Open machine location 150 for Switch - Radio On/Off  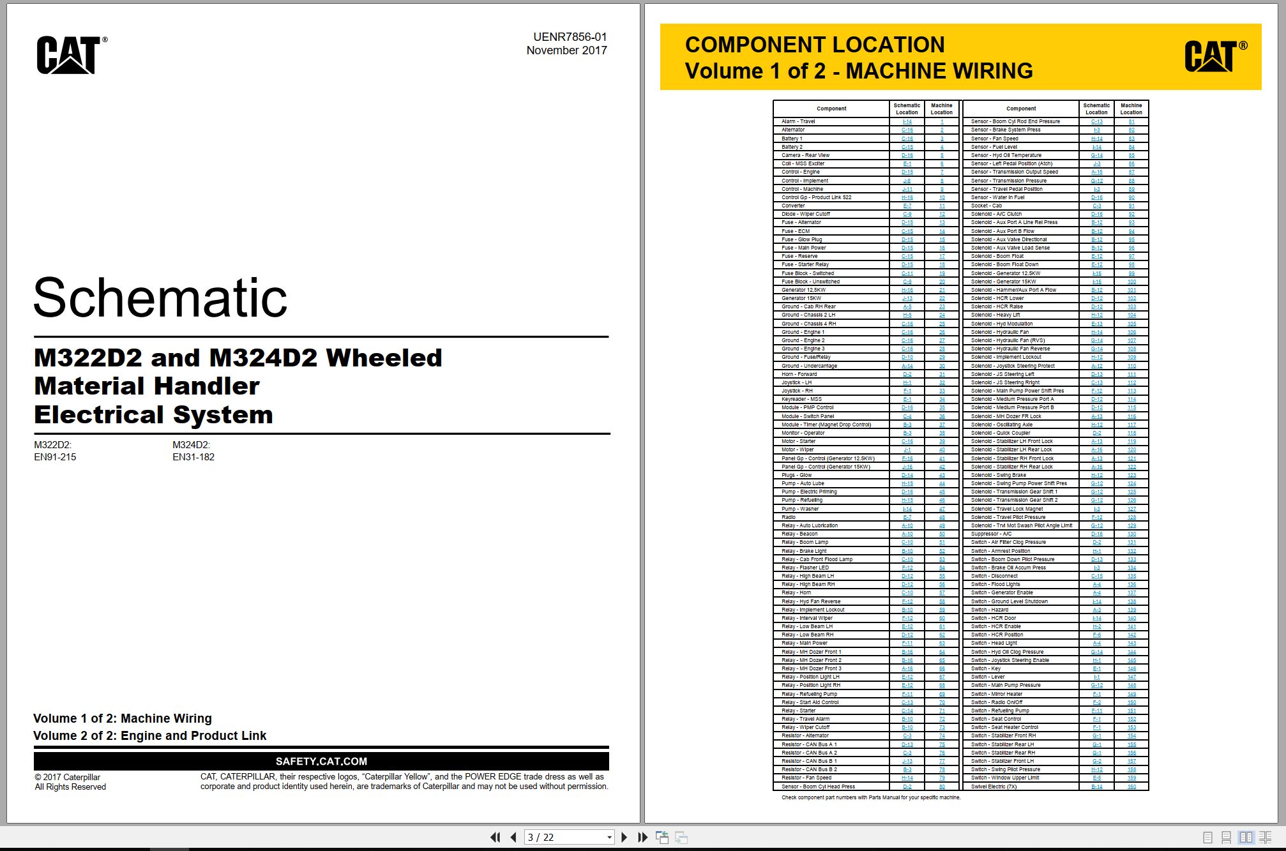click(1131, 702)
